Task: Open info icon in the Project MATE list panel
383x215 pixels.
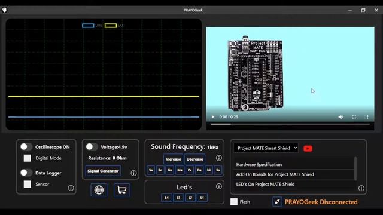Action: coord(361,188)
